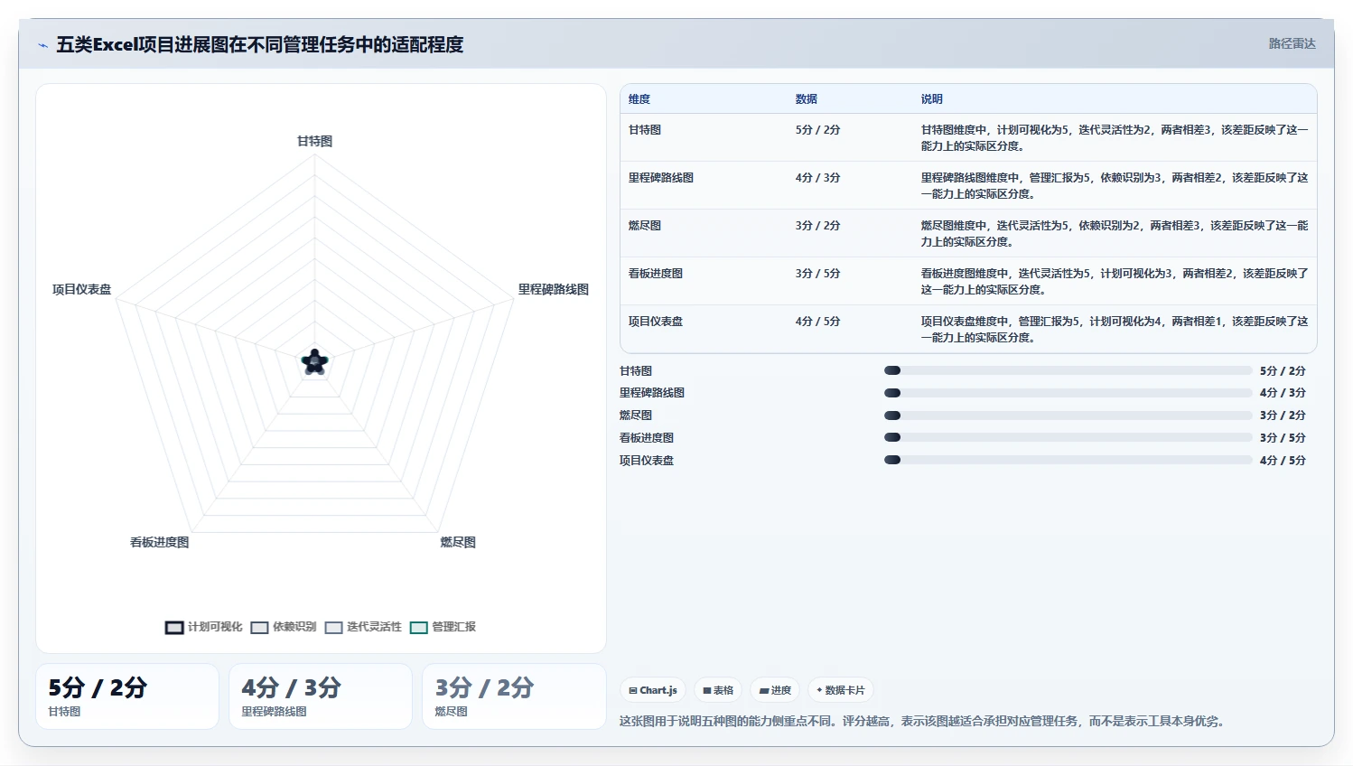The height and width of the screenshot is (766, 1353).
Task: Click the 路径雷达 label in the header
Action: click(x=1292, y=43)
